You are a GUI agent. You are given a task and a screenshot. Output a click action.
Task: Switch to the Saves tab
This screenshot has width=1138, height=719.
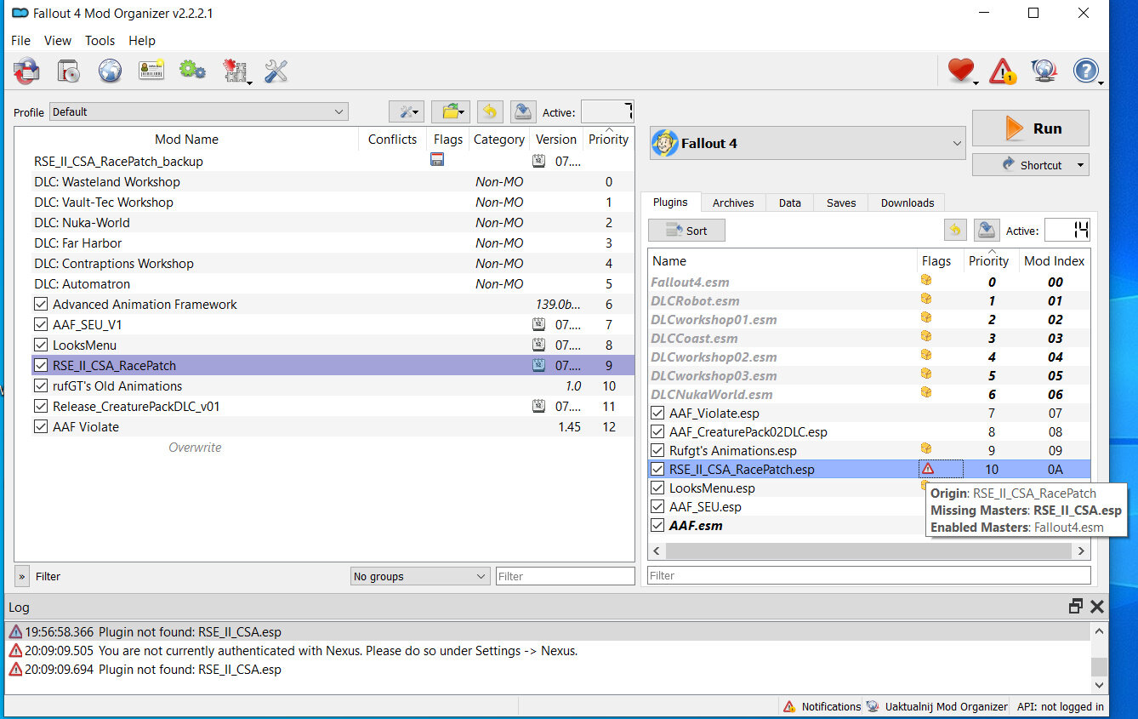[841, 203]
